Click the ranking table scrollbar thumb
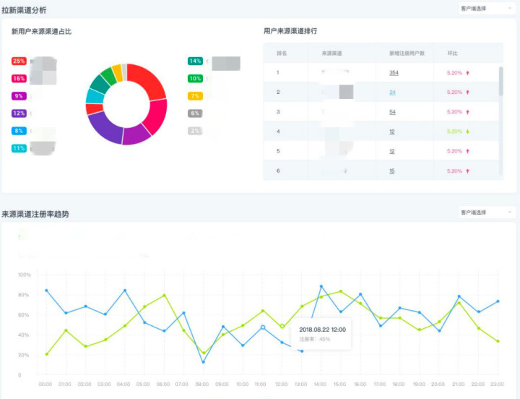The width and height of the screenshot is (520, 399). [500, 82]
